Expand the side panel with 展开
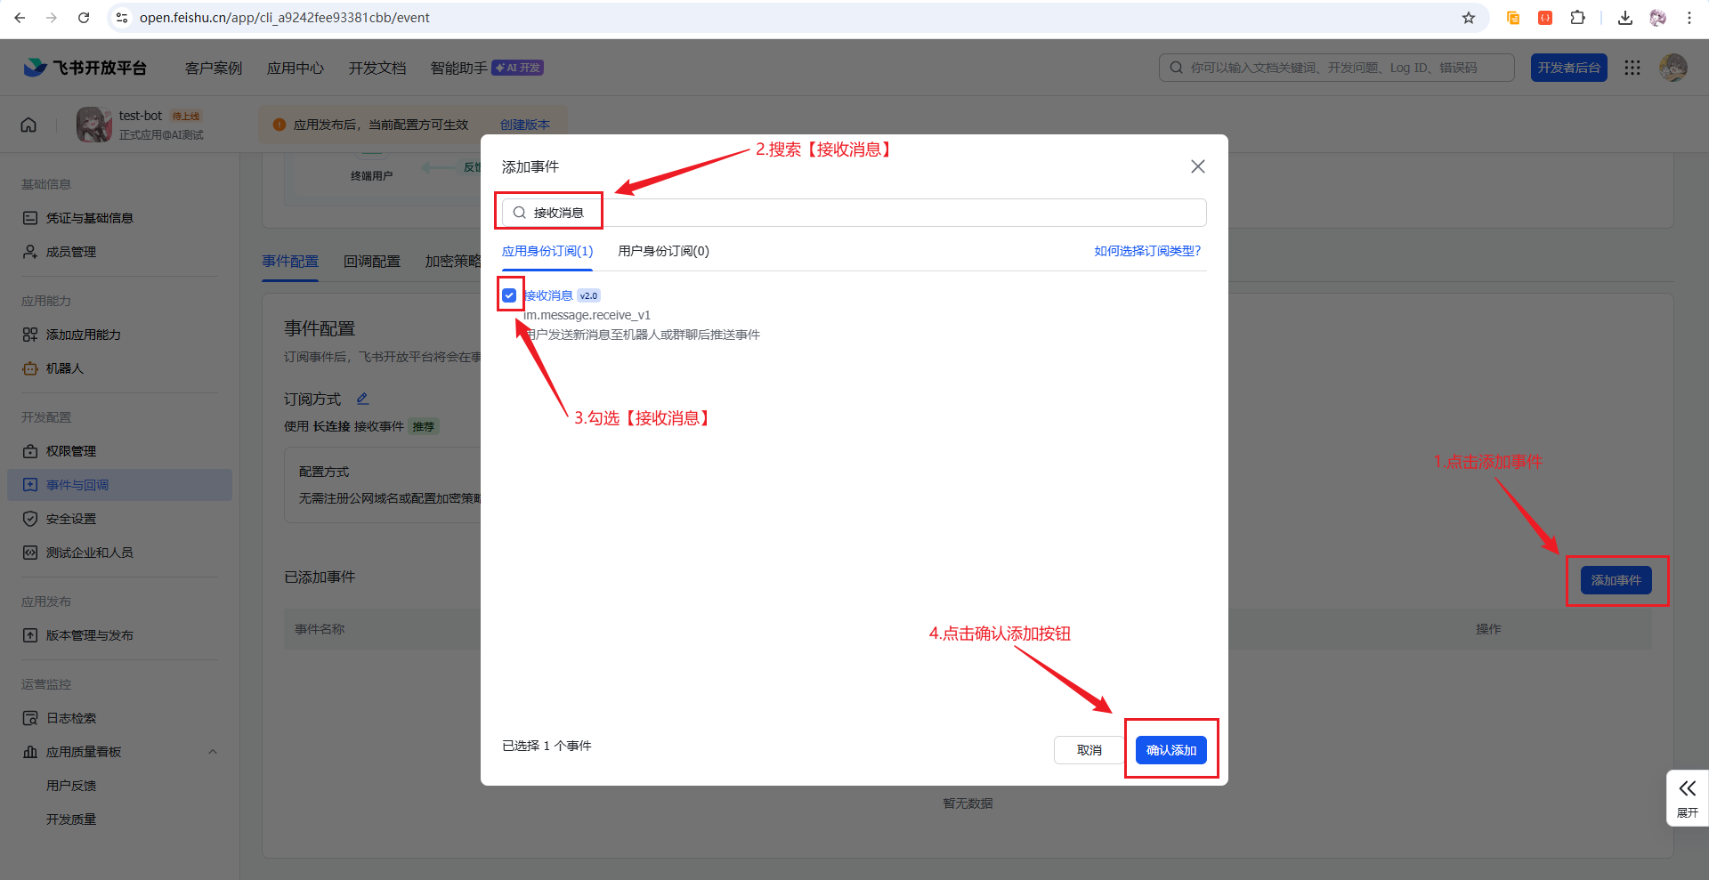The width and height of the screenshot is (1709, 880). click(1687, 797)
